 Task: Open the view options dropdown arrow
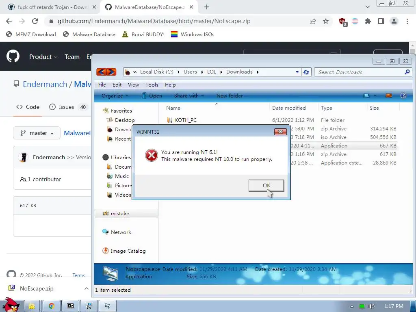(375, 95)
